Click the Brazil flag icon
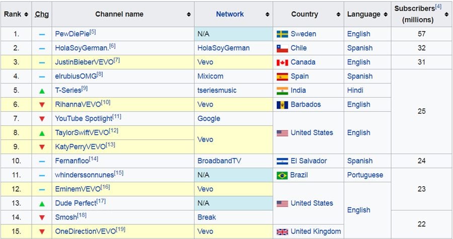This screenshot has height=239, width=453. pos(282,175)
